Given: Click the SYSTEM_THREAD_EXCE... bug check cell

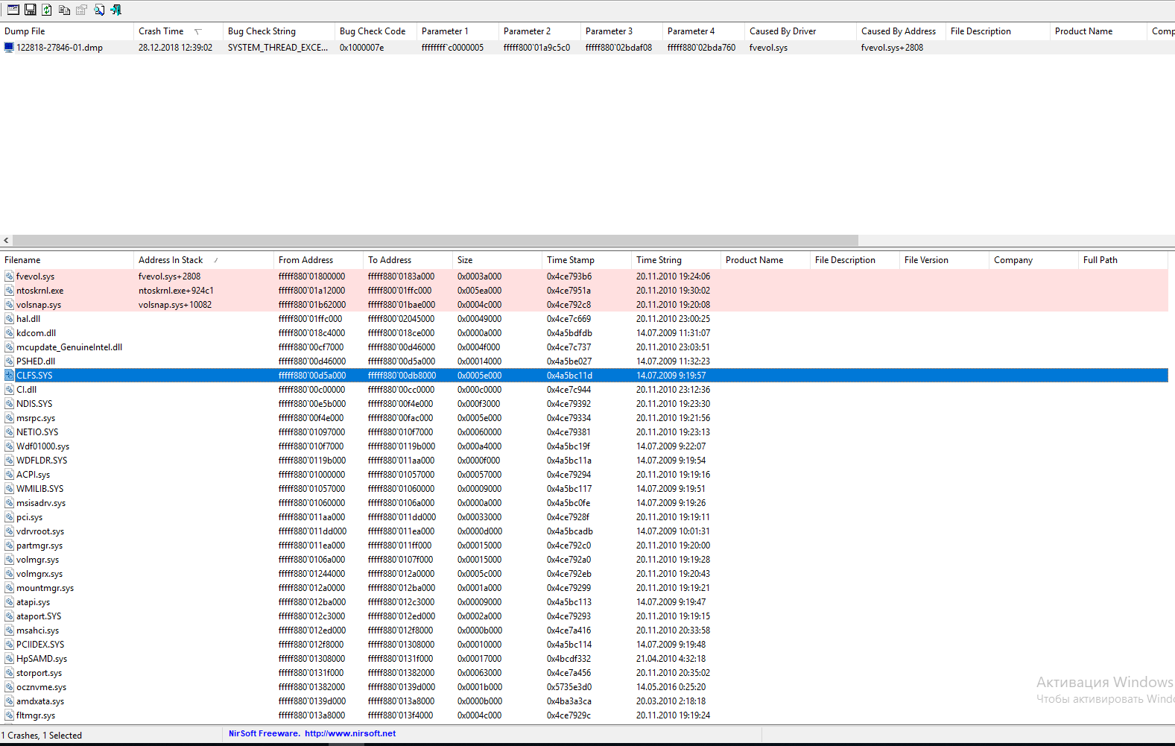Looking at the screenshot, I should tap(277, 47).
